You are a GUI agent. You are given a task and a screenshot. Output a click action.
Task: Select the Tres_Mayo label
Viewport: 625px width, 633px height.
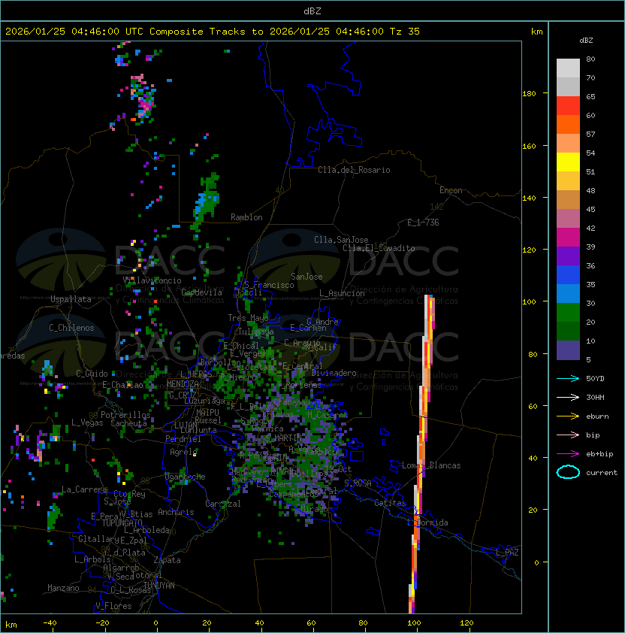click(248, 318)
